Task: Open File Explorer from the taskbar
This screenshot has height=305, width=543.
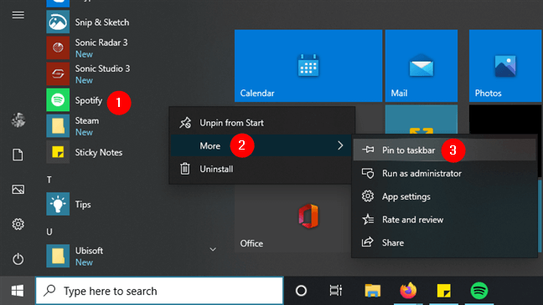Action: click(373, 291)
